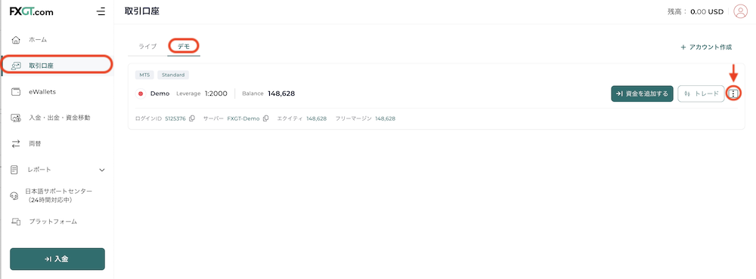
Task: Open user profile avatar icon
Action: pos(741,11)
